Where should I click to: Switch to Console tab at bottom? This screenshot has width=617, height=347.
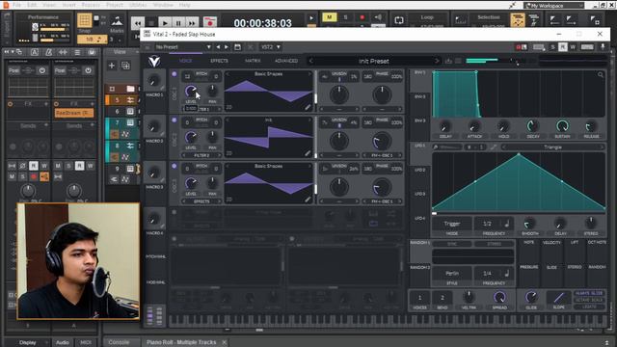[119, 342]
